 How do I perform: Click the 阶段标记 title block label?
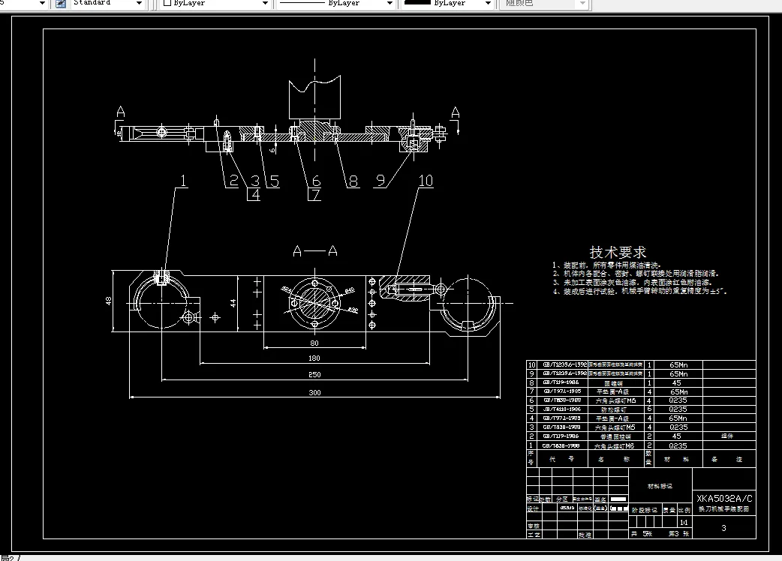[x=645, y=510]
